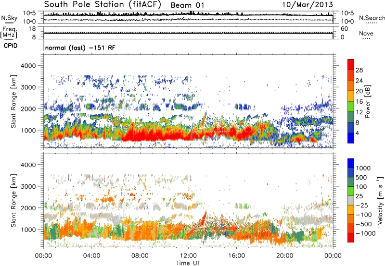Click the -1000 label on velocity color bar
The height and width of the screenshot is (266, 385).
click(366, 233)
